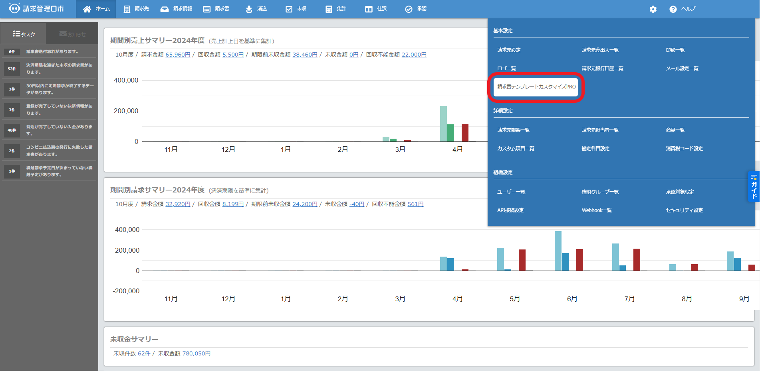Open the ホーム menu
Screen dimensions: 760x371
[x=96, y=9]
